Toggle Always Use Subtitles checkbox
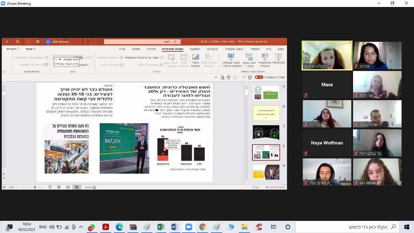414x233 pixels. [x=47, y=57]
